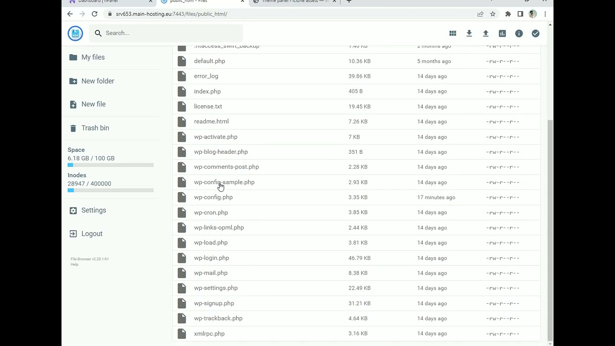Click the Help link
Screen dimensions: 615x346
[x=74, y=264]
